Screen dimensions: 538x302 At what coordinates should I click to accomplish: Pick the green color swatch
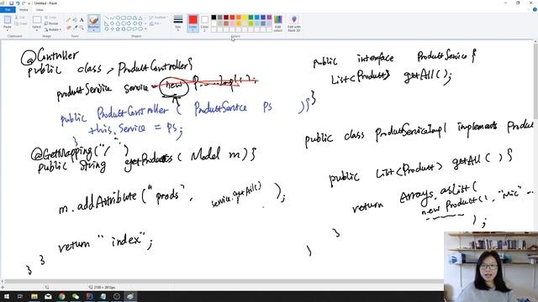[x=251, y=17]
